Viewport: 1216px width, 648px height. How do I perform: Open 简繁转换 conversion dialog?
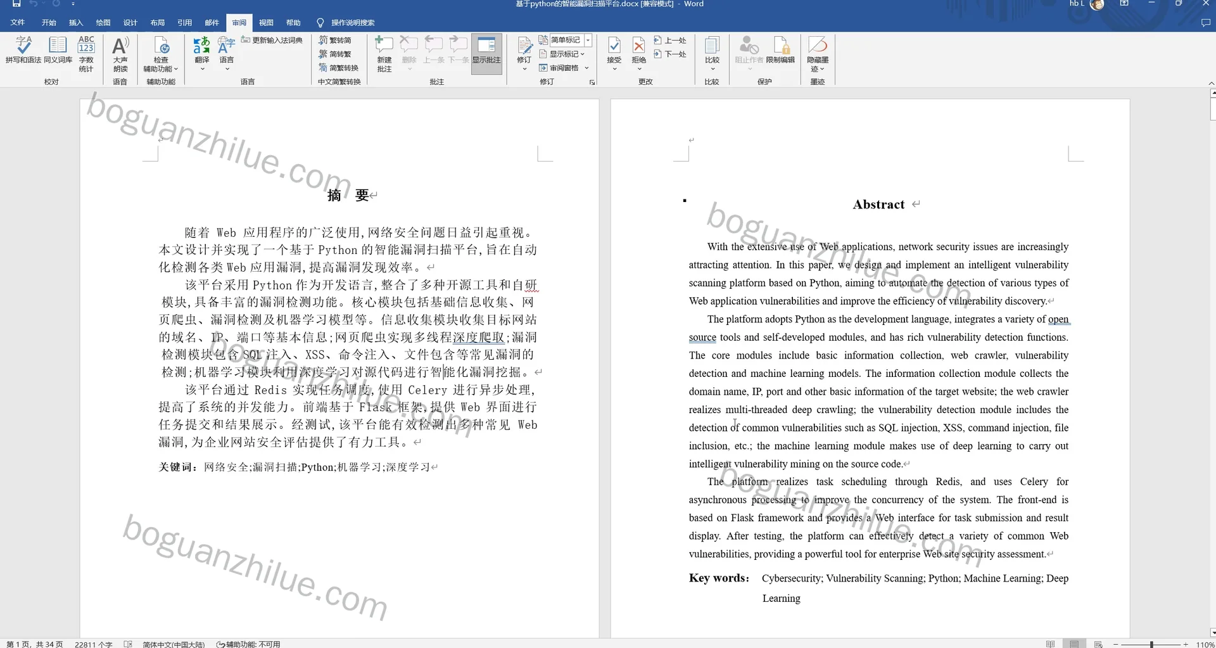(x=339, y=68)
